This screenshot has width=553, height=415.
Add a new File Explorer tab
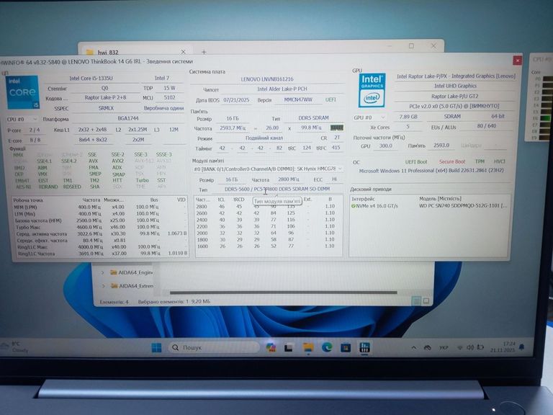(x=204, y=52)
